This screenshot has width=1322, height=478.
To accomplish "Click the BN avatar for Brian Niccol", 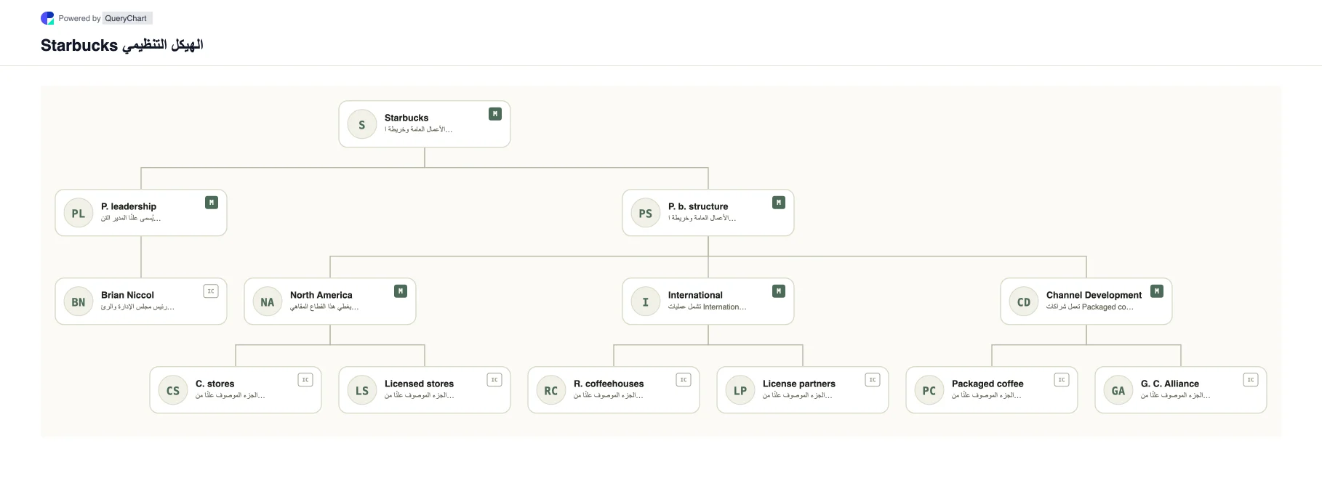I will [x=79, y=302].
